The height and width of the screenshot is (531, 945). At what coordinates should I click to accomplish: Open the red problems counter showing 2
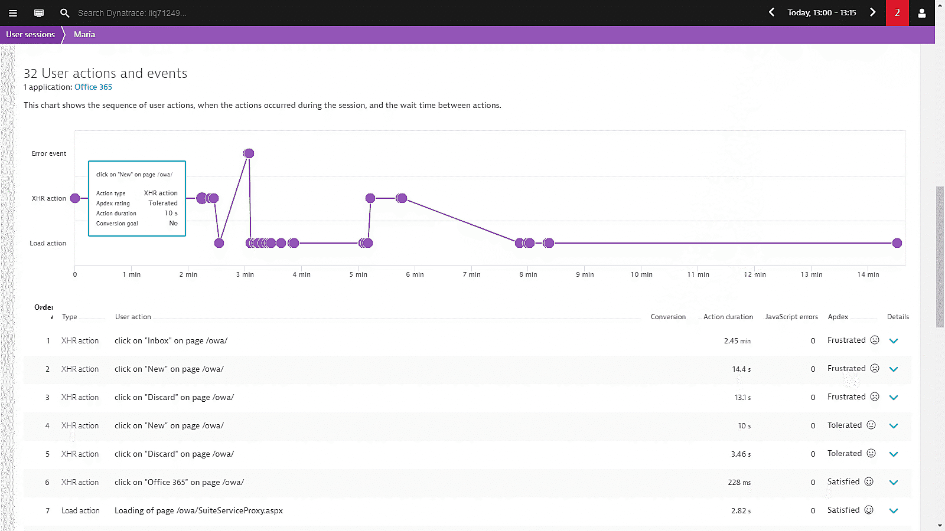(897, 12)
